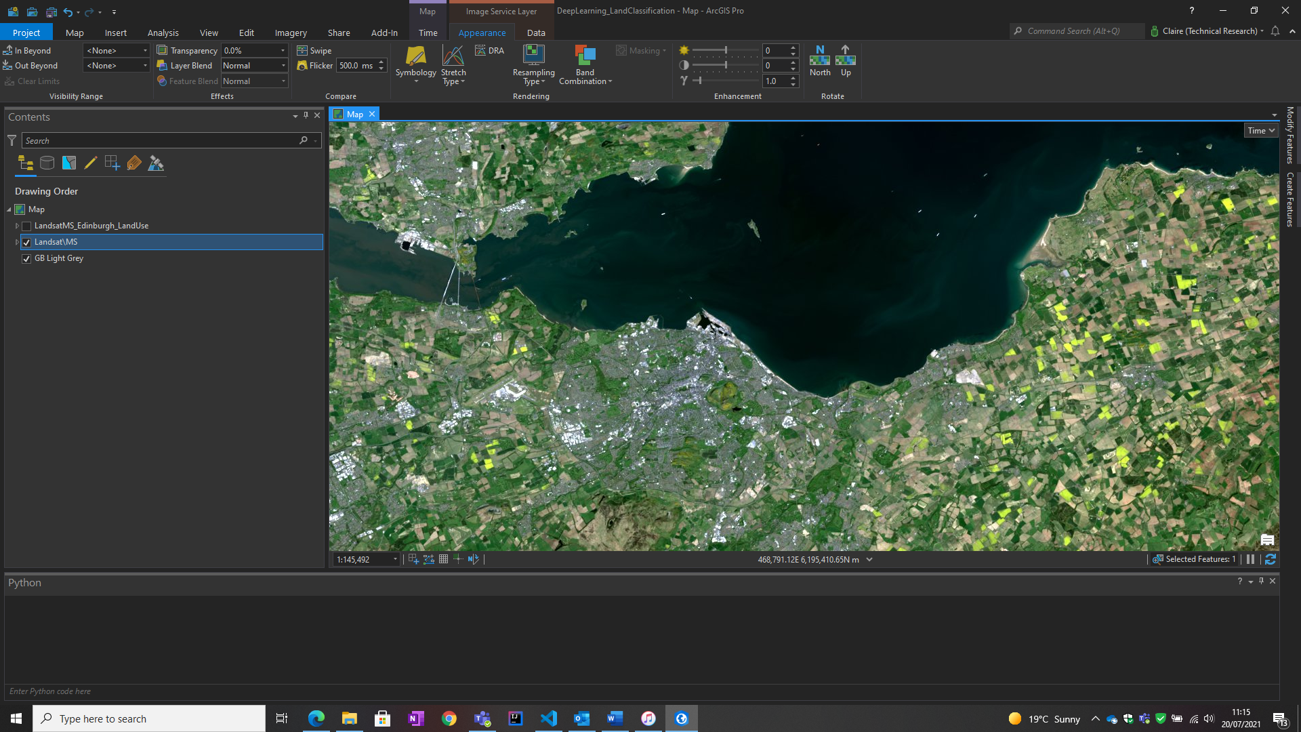Select the Data ribbon tab
The width and height of the screenshot is (1301, 732).
536,32
